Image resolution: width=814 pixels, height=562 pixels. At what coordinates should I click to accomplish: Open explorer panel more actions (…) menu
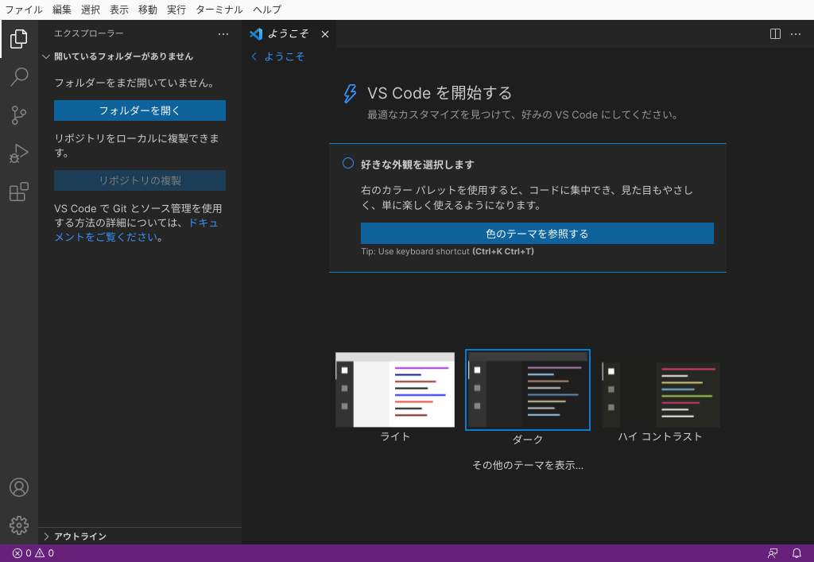[x=223, y=33]
